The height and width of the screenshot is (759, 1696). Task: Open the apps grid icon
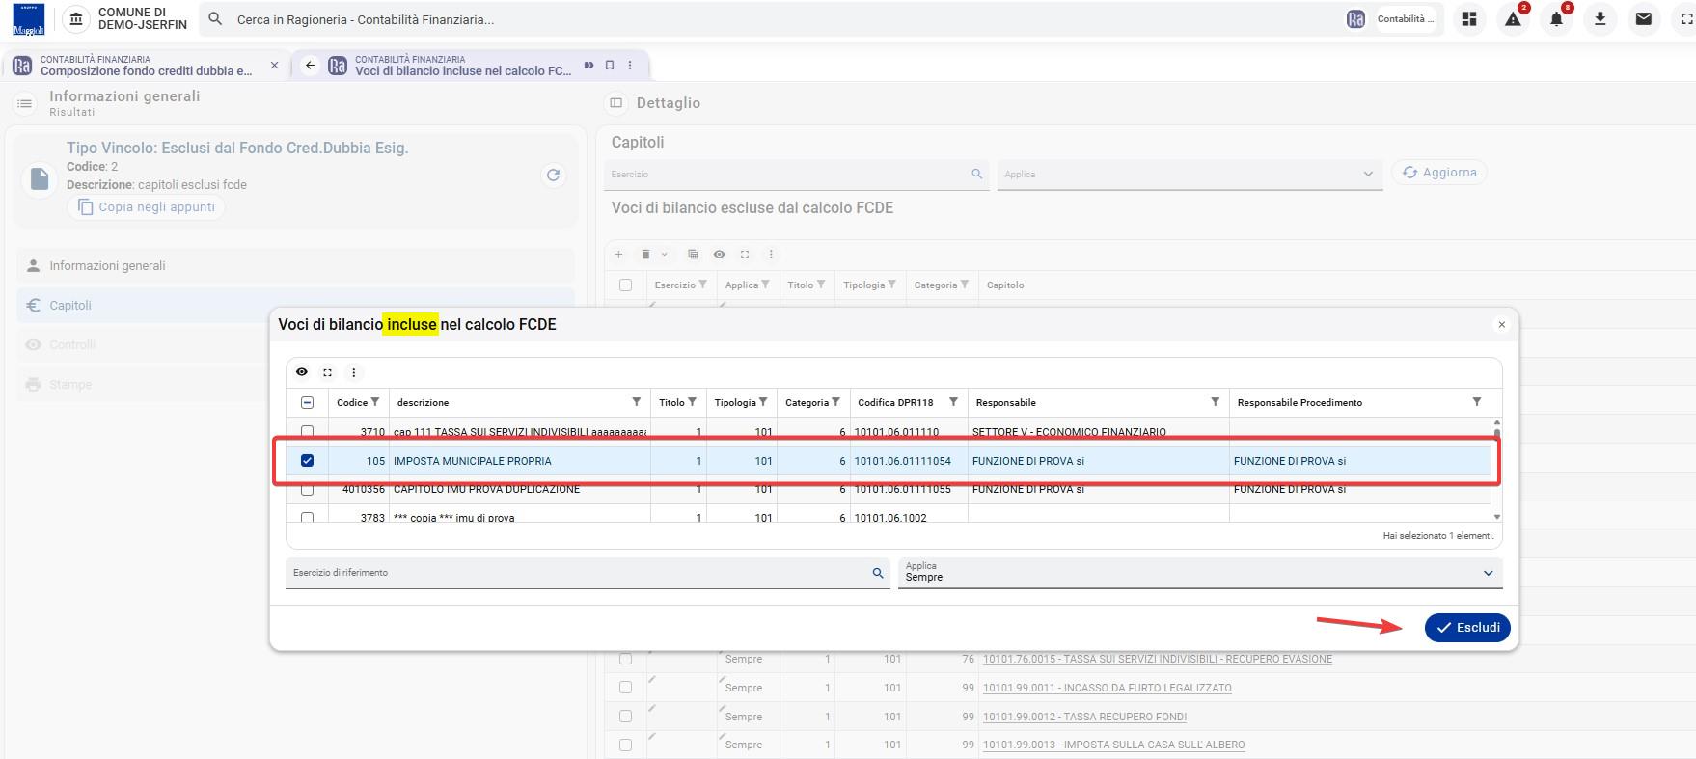(1469, 19)
